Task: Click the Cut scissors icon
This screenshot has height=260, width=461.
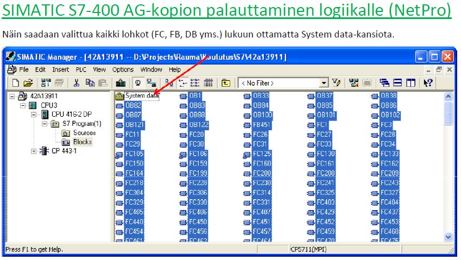Action: tap(77, 83)
